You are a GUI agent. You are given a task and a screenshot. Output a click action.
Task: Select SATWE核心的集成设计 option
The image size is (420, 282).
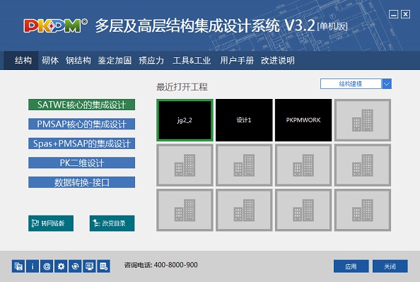tap(81, 105)
